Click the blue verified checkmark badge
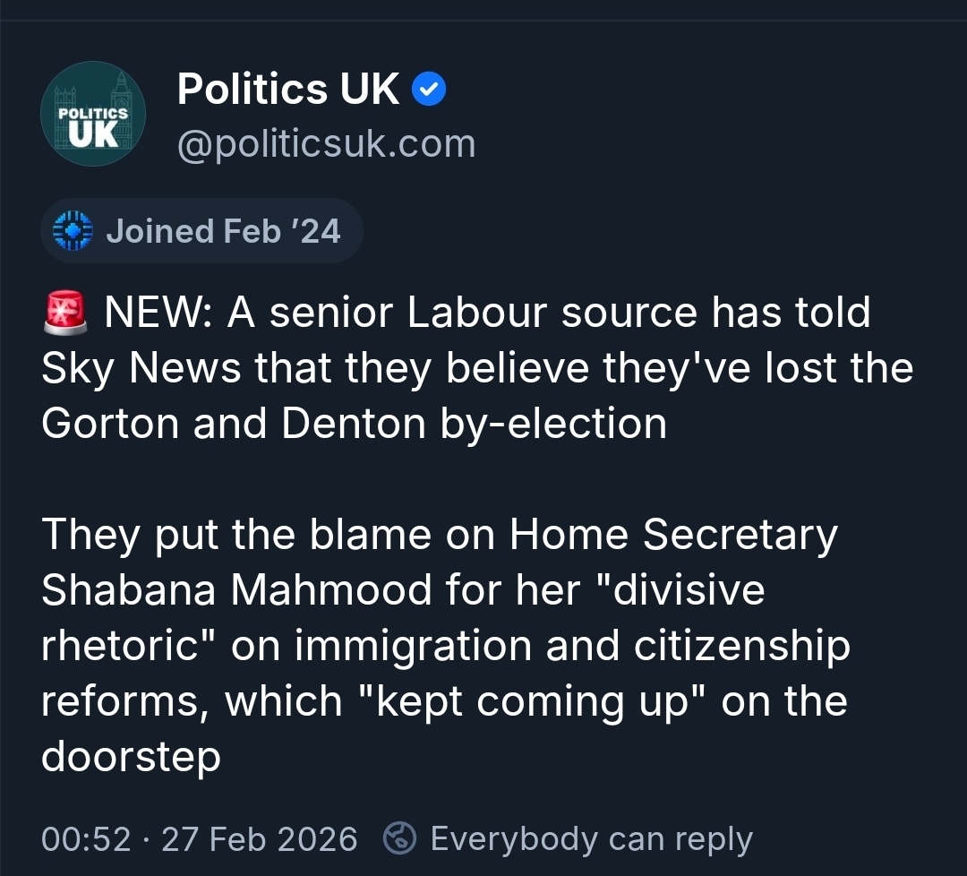Image resolution: width=967 pixels, height=876 pixels. click(429, 90)
